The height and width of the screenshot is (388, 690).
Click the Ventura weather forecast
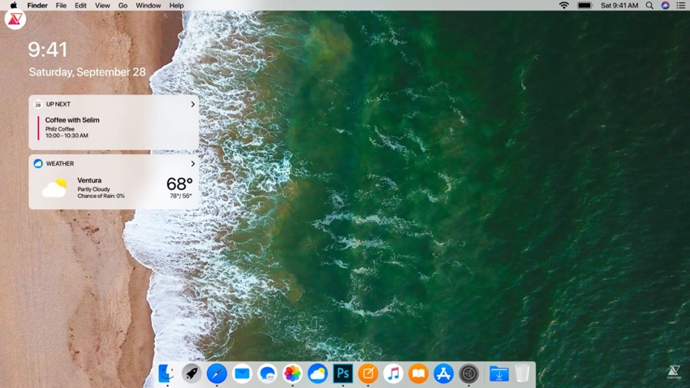pyautogui.click(x=114, y=188)
